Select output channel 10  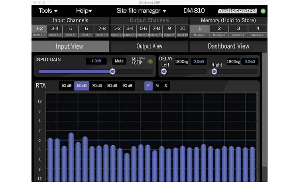click(182, 31)
